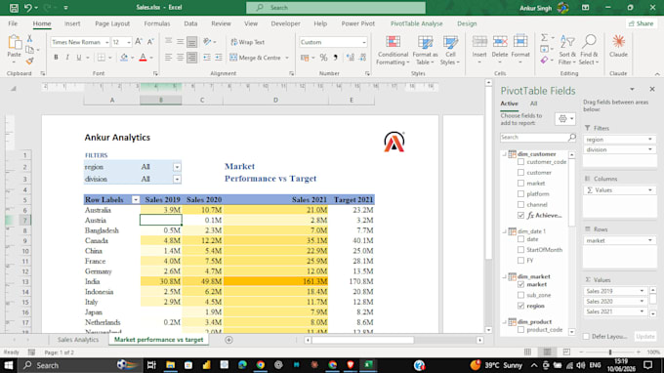
Task: Click the Cut scissors icon
Action: [29, 38]
